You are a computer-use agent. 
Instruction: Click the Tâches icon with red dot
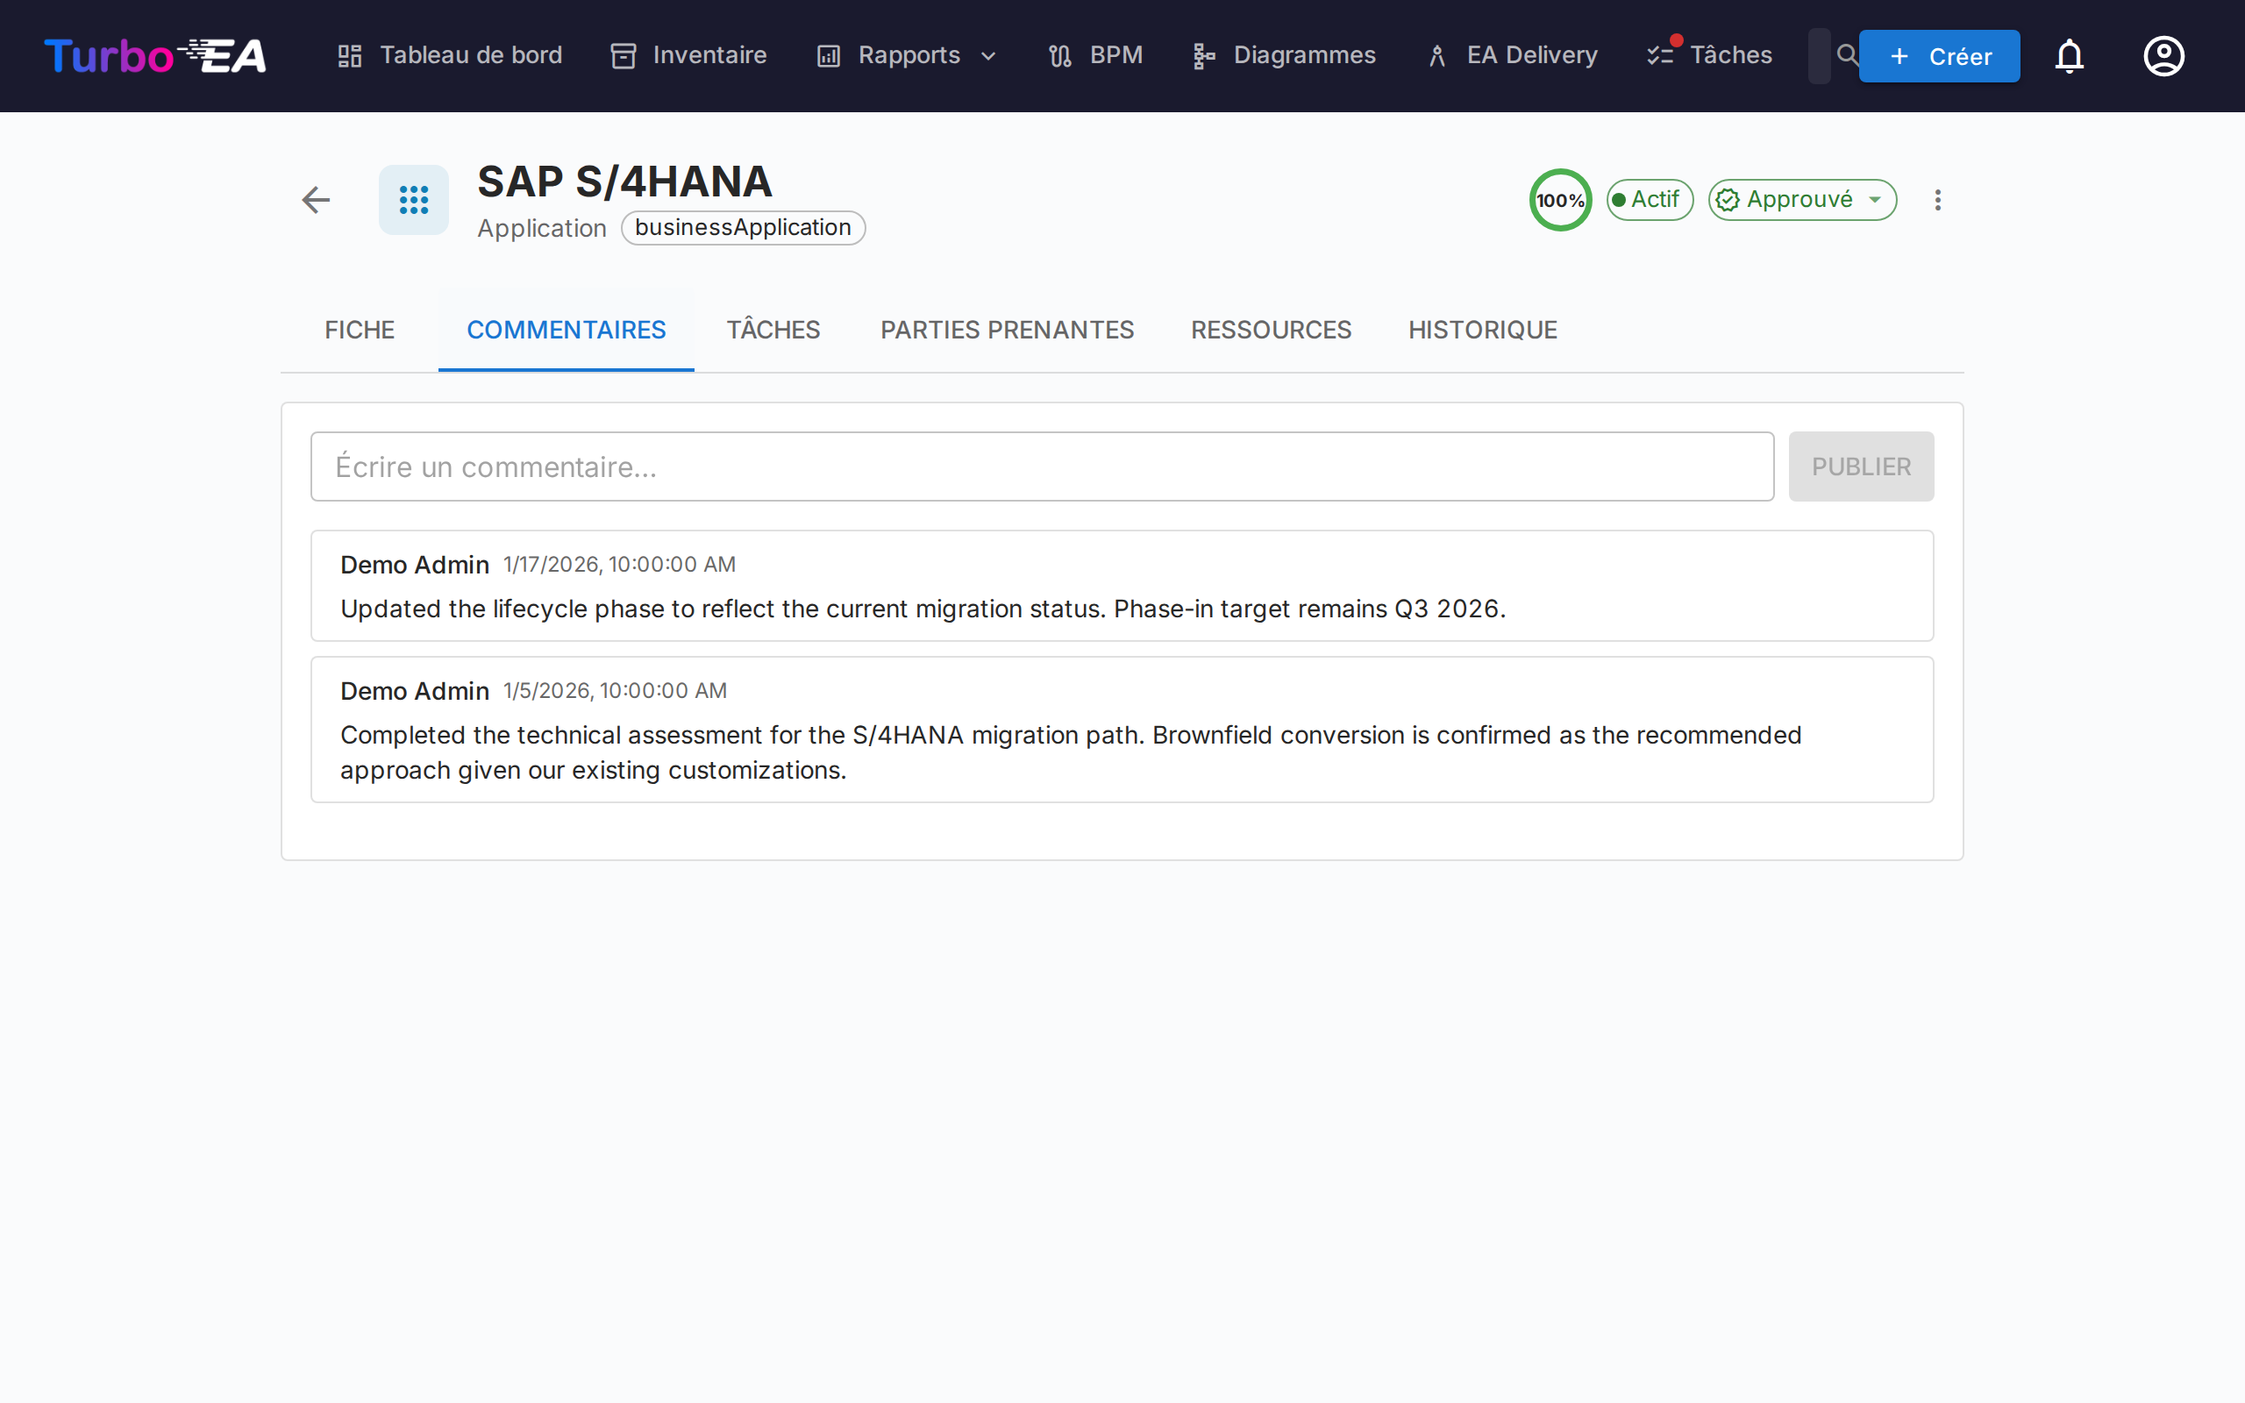pos(1661,54)
